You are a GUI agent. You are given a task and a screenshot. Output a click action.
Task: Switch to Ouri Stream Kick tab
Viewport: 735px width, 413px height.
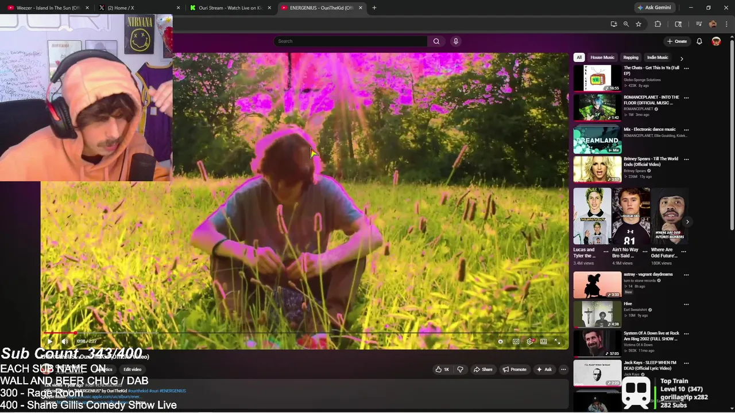tap(230, 8)
